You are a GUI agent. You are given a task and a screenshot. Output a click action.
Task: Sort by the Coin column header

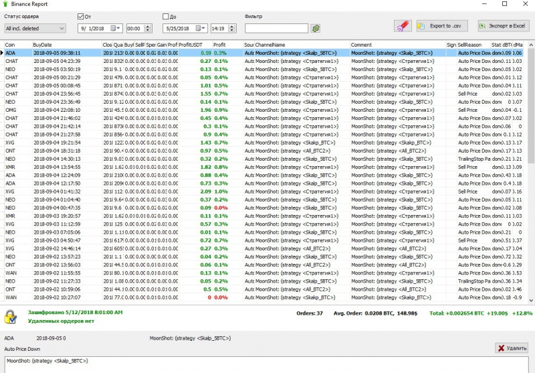click(18, 45)
